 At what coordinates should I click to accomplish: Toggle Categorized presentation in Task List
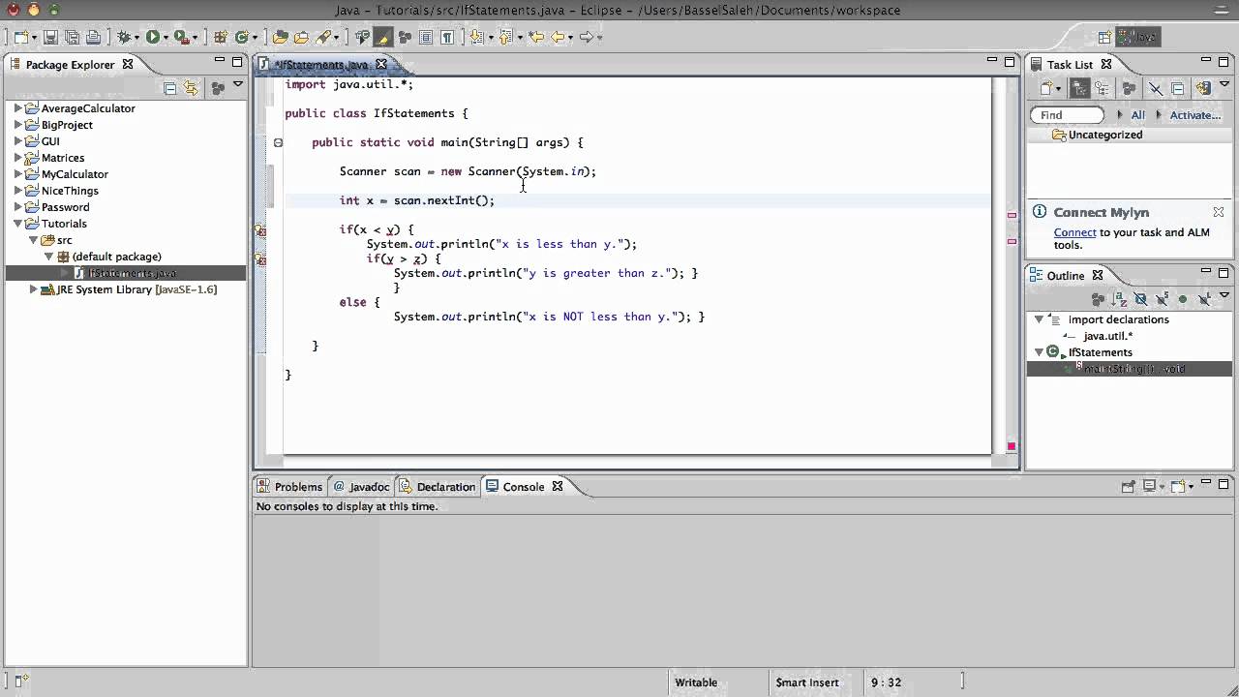1080,88
